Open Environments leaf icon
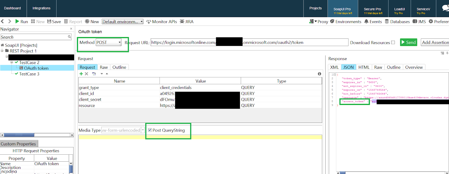This screenshot has height=174, width=449. point(332,21)
